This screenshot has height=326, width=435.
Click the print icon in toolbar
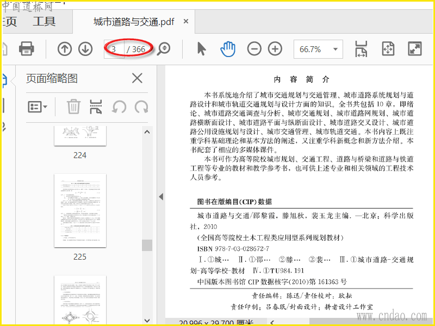[x=27, y=49]
